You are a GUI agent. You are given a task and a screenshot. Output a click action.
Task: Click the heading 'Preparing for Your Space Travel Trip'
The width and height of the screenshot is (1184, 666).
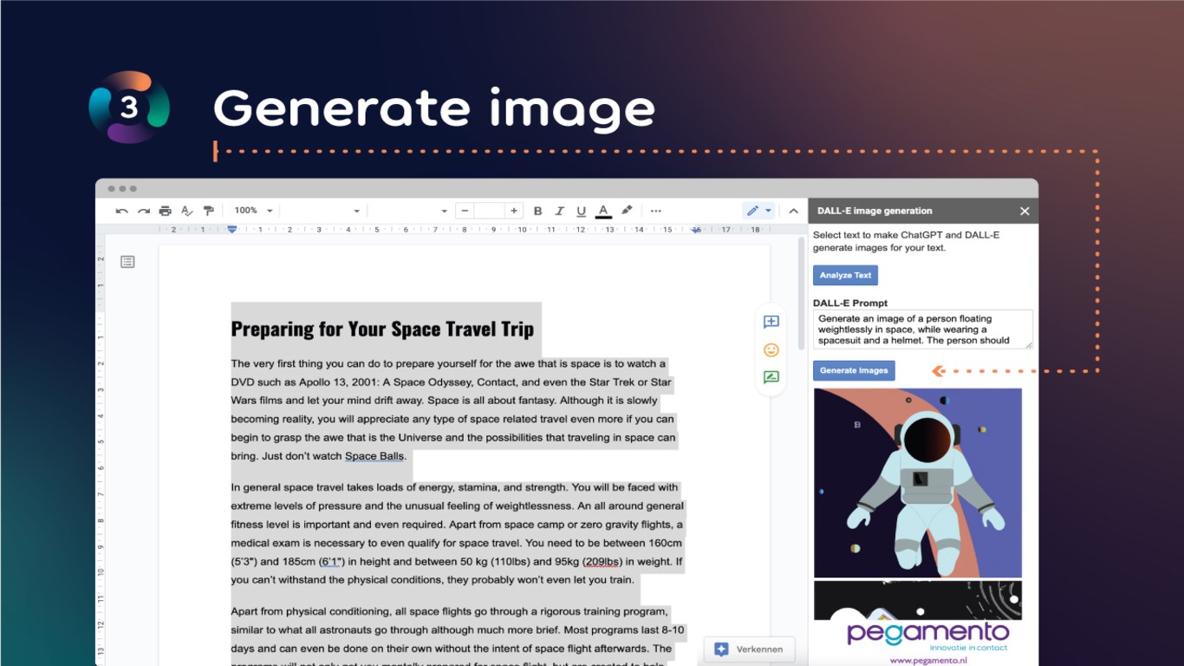coord(382,329)
